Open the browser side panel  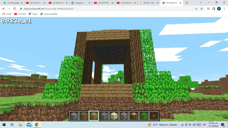(214, 9)
